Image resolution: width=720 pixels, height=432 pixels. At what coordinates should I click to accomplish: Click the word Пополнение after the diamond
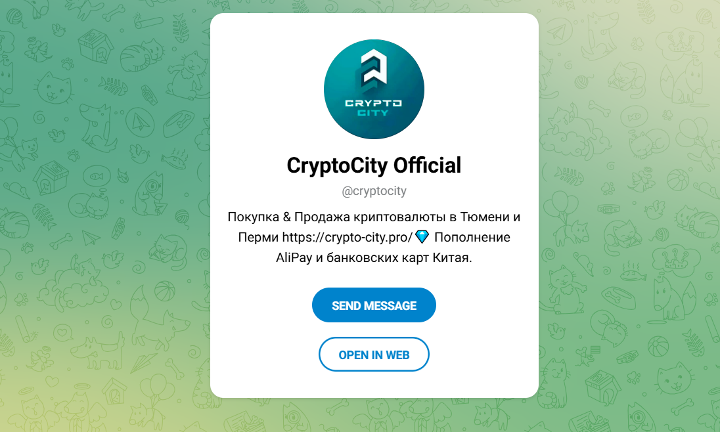pos(472,238)
